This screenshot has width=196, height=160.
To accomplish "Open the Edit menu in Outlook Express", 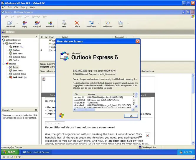I will (x=12, y=17).
